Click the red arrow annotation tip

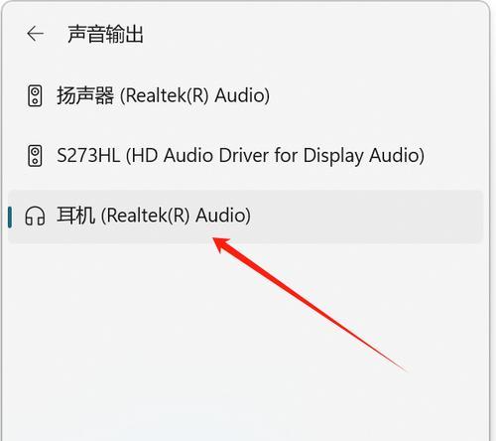215,239
